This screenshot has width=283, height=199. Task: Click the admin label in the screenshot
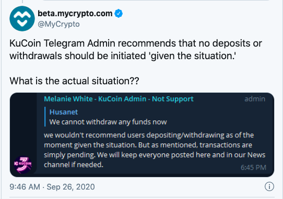coord(255,99)
